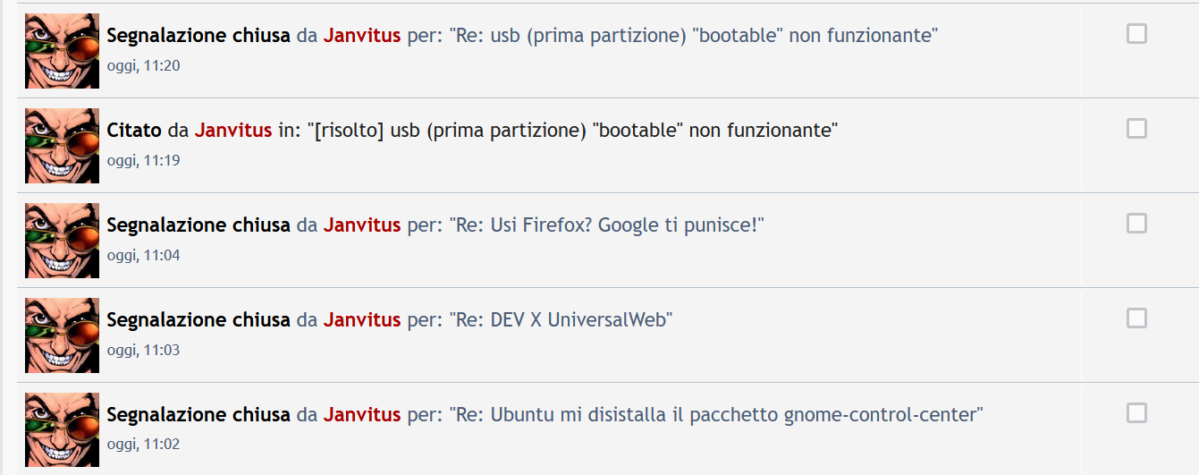Click avatar beside the "Citato" notification
Viewport: 1199px width, 475px height.
click(x=62, y=146)
